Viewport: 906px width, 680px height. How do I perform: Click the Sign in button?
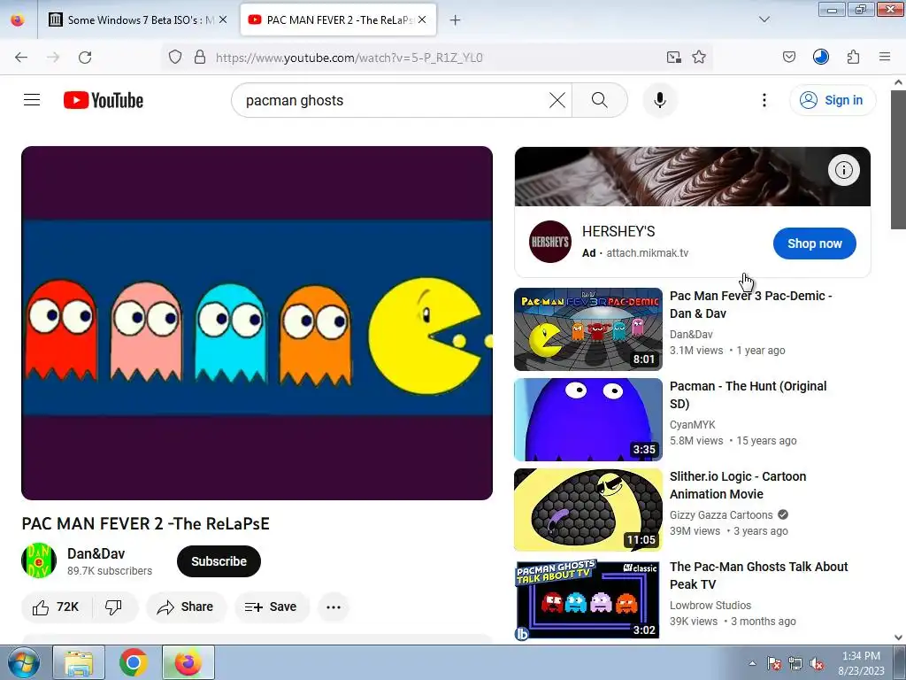tap(832, 100)
